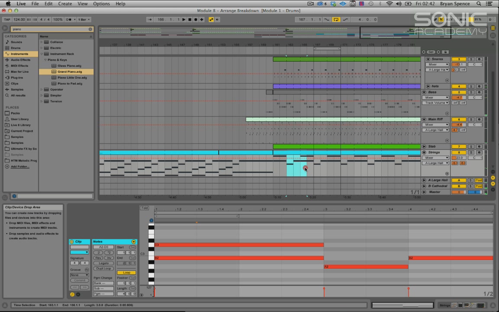Toggle Post on A Large Hall return
The height and width of the screenshot is (312, 499).
[x=479, y=180]
